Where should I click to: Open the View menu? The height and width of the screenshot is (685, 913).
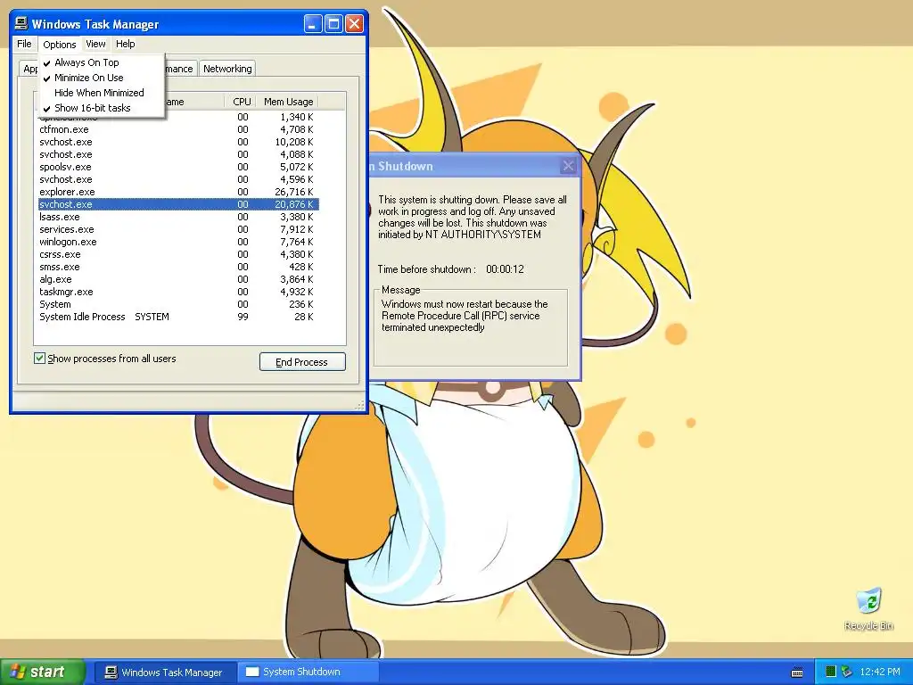95,44
